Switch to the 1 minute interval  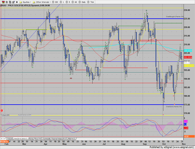point(62,2)
